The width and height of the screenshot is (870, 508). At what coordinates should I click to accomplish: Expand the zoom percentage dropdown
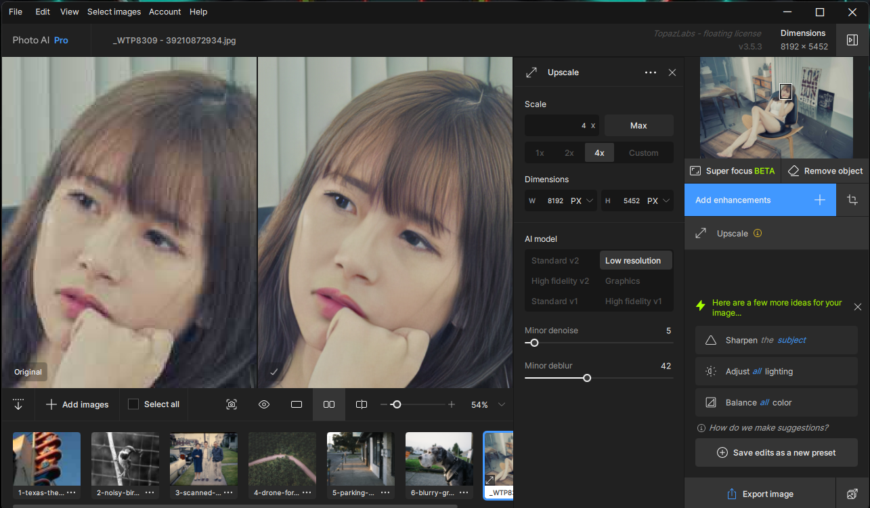tap(502, 404)
